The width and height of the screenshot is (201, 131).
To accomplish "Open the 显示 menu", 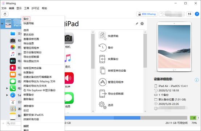I will 19,8.
